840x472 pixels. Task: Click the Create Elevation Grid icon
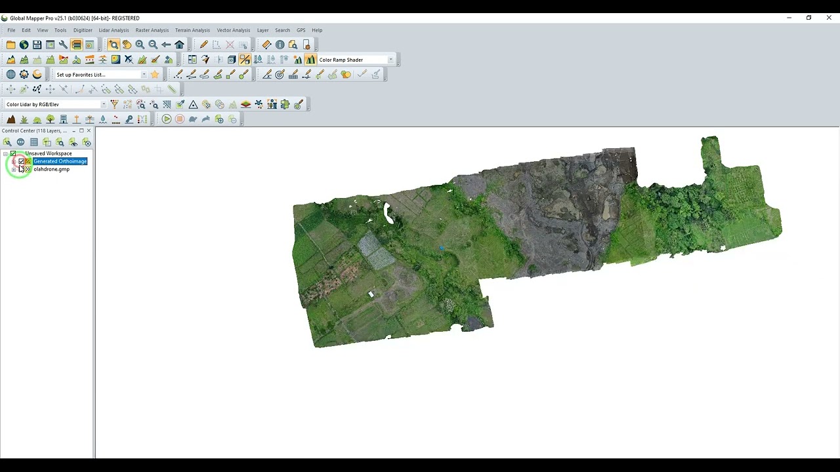click(10, 60)
